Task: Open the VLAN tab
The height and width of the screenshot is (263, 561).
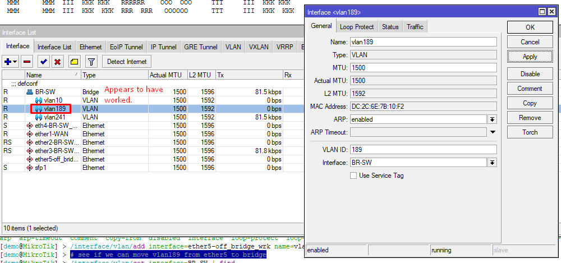Action: pyautogui.click(x=233, y=47)
